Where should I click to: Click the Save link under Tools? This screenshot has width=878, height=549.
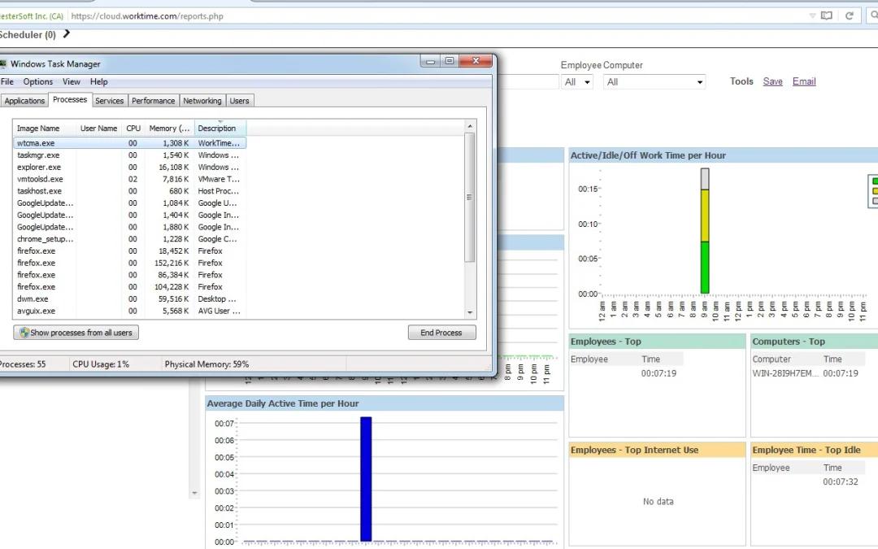[x=773, y=82]
